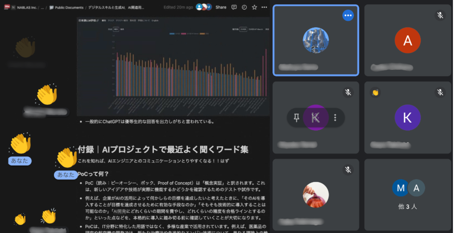Click heading '付録｜AIプロジェクトで最近よく聞くワード集'
The image size is (467, 233).
click(x=163, y=150)
